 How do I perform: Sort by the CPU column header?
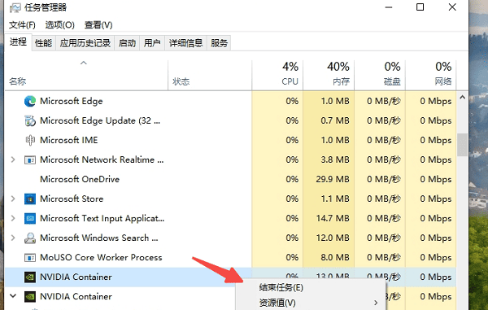pos(277,75)
